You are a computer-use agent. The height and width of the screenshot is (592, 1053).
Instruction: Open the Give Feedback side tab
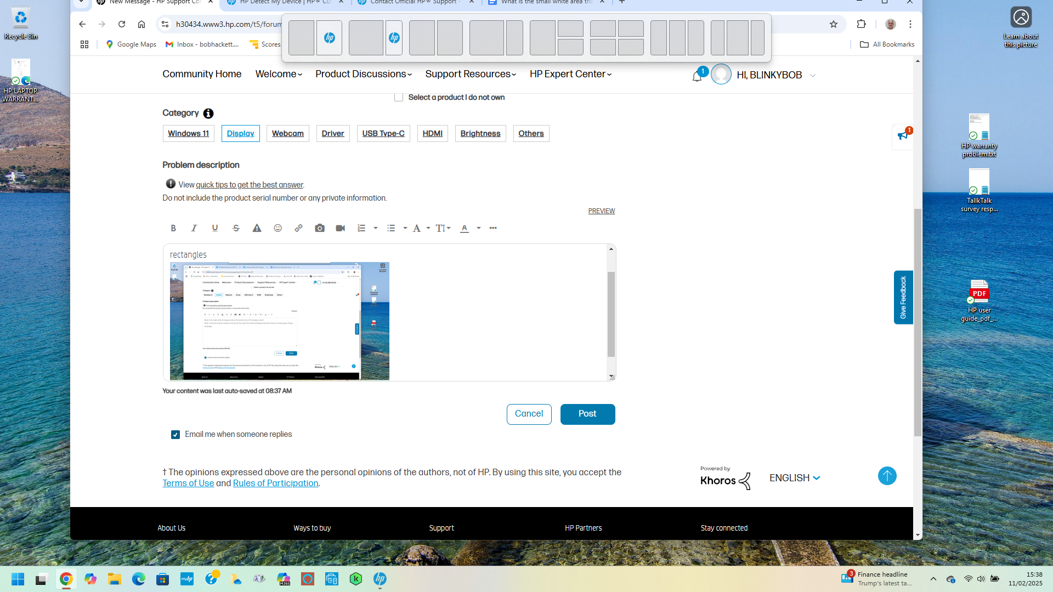[903, 297]
